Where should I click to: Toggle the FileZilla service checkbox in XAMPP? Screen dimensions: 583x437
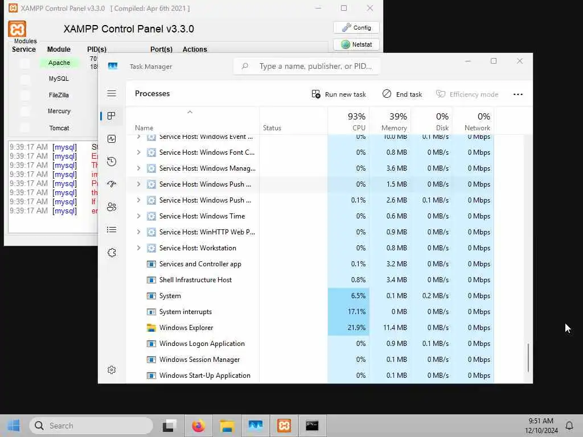tap(25, 96)
